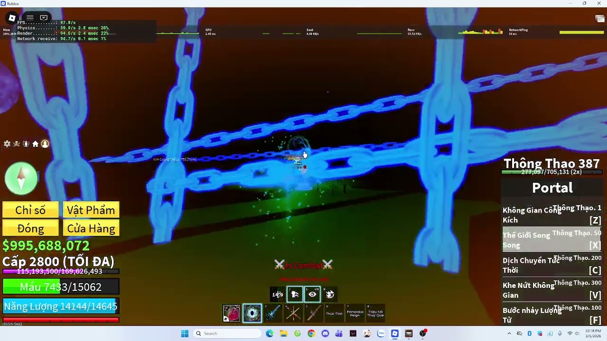This screenshot has width=607, height=341.
Task: Open the hamburger list menu in top bar
Action: pos(30,18)
